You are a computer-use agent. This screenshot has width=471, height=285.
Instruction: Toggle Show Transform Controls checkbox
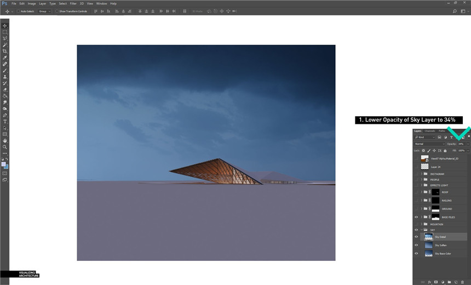(x=56, y=11)
